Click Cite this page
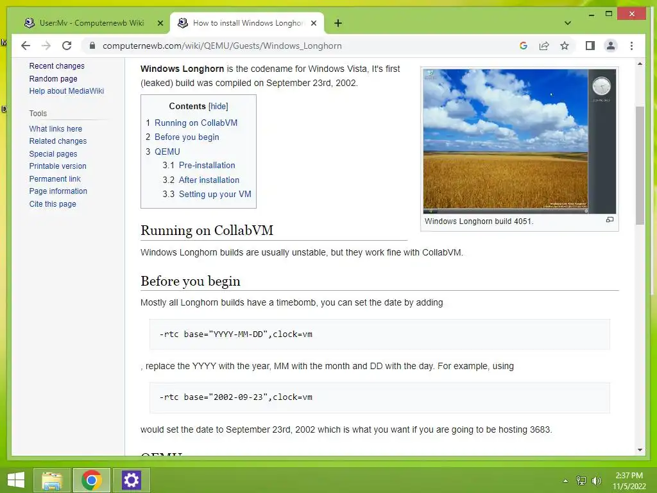 pyautogui.click(x=53, y=203)
